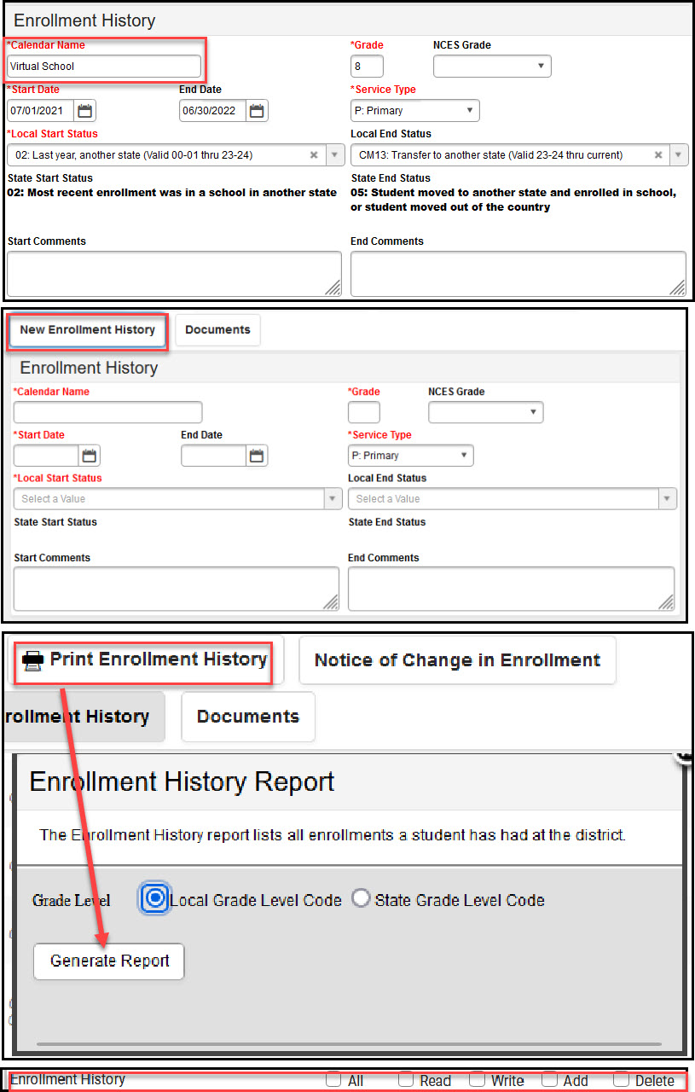Click the Grade field showing 8
The height and width of the screenshot is (1092, 695).
[367, 67]
